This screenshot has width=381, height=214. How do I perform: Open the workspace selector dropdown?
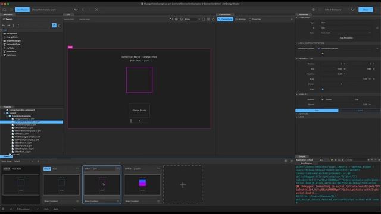point(352,10)
